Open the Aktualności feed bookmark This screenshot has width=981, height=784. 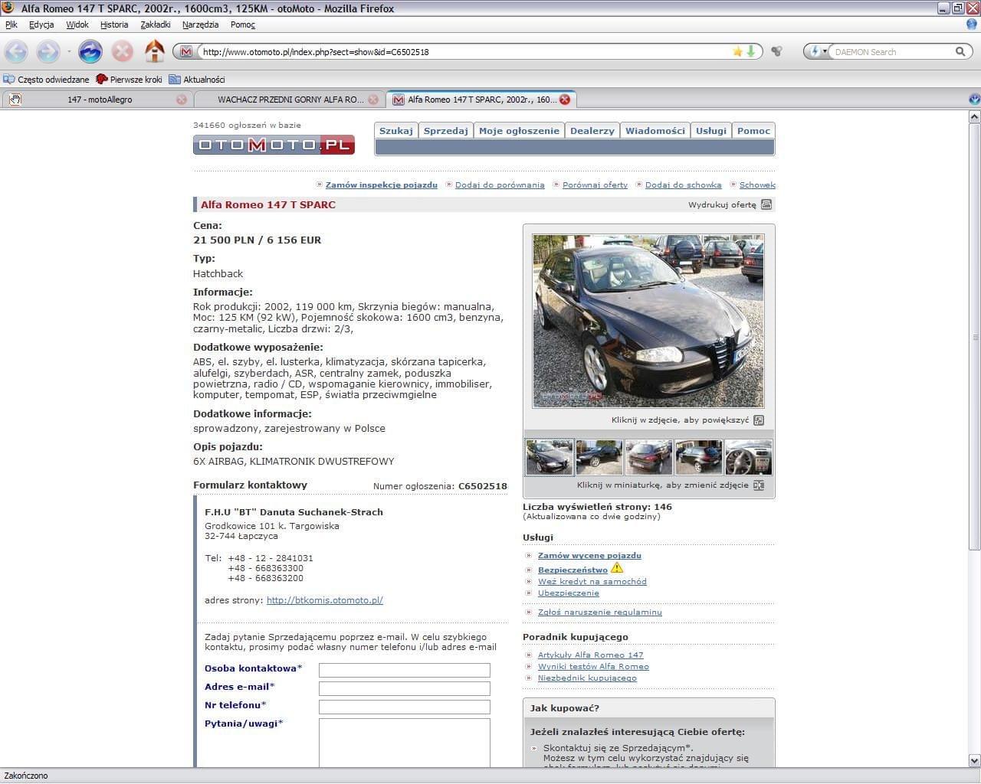point(197,79)
